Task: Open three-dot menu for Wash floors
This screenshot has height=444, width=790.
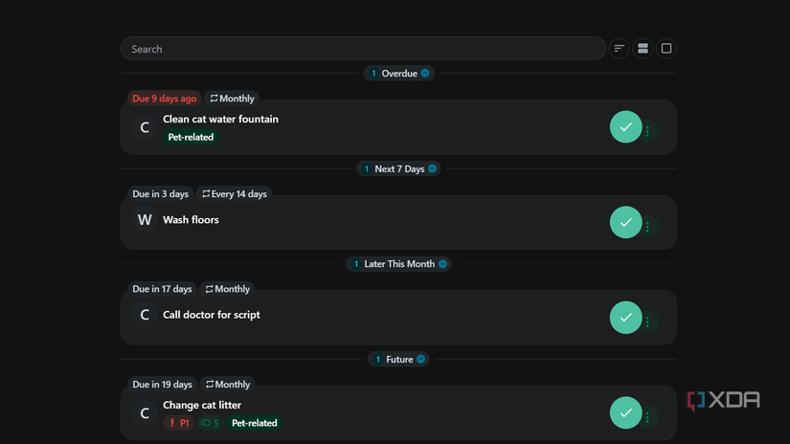Action: (648, 227)
